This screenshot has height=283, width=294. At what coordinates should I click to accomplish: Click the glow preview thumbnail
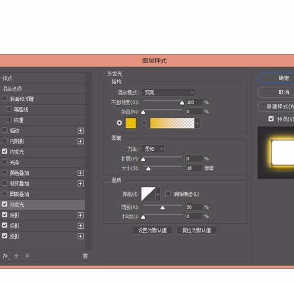point(276,153)
